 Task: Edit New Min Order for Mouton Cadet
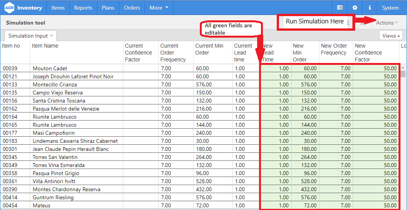(305, 68)
